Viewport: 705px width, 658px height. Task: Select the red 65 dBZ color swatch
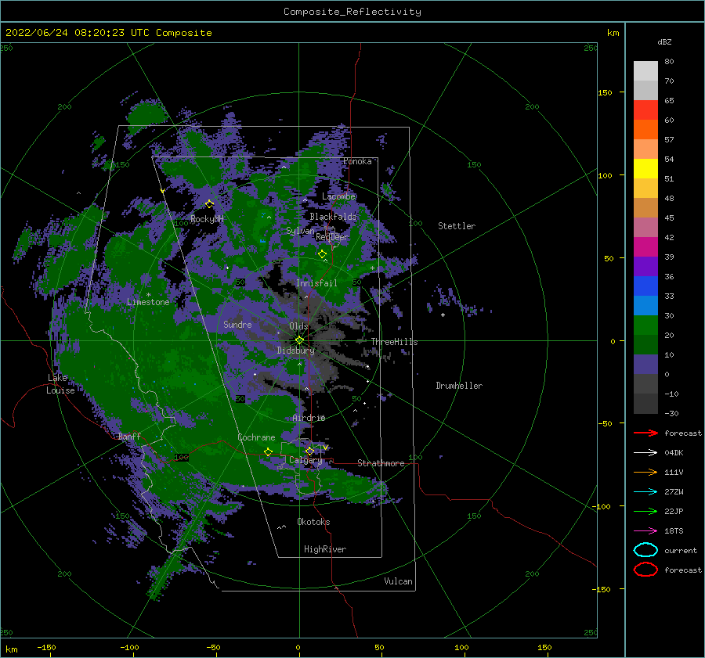(645, 110)
